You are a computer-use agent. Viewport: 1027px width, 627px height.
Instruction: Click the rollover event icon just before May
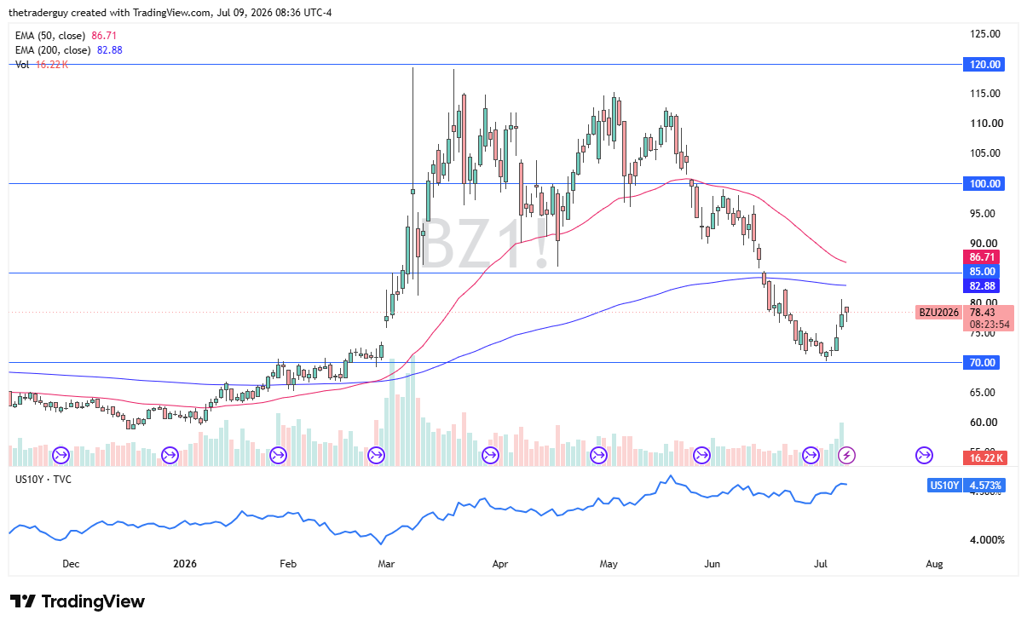pyautogui.click(x=598, y=456)
